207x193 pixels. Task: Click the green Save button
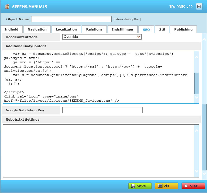140,186
